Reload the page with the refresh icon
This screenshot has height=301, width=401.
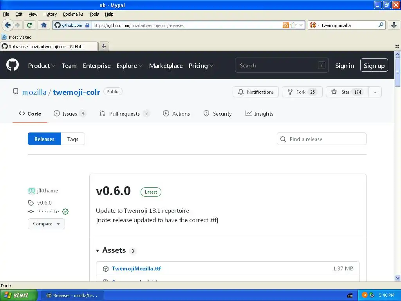(30, 25)
